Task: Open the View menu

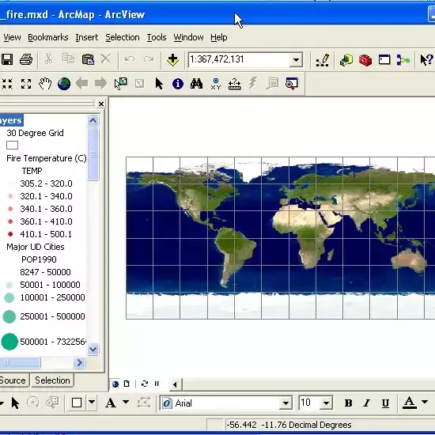Action: [x=12, y=37]
